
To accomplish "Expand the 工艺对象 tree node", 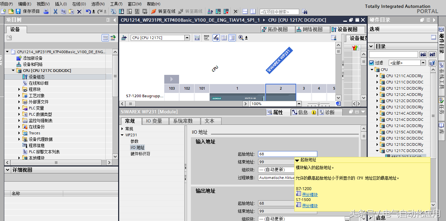I will pos(19,96).
